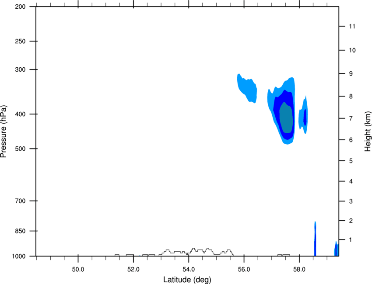Click latitude tick label 56.0
Image resolution: width=372 pixels, height=284 pixels.
click(x=244, y=270)
